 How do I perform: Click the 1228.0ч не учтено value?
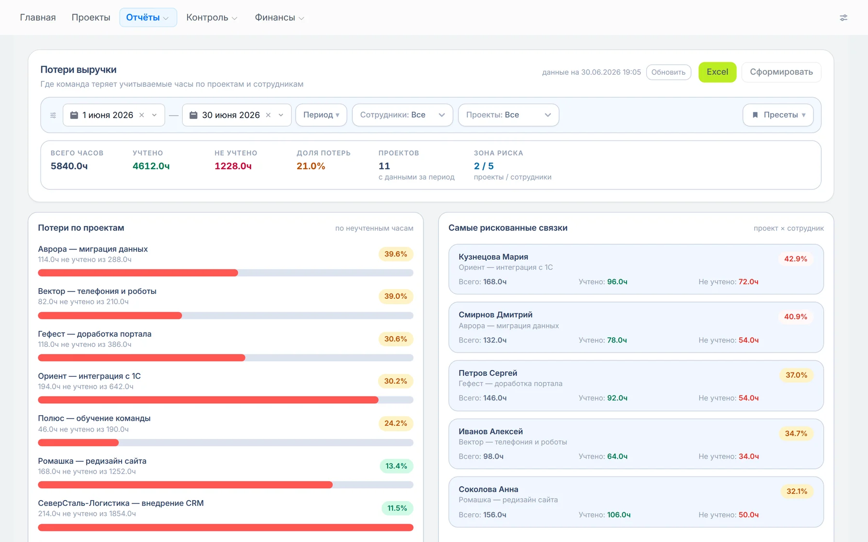(233, 166)
